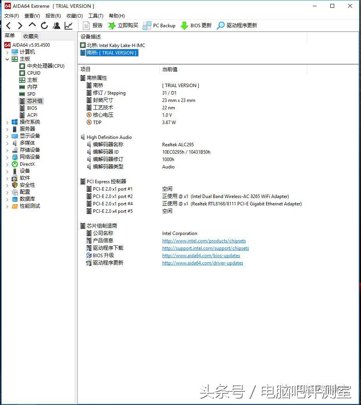Open the graph chart toolbar icon
The height and width of the screenshot is (405, 361).
[x=68, y=26]
